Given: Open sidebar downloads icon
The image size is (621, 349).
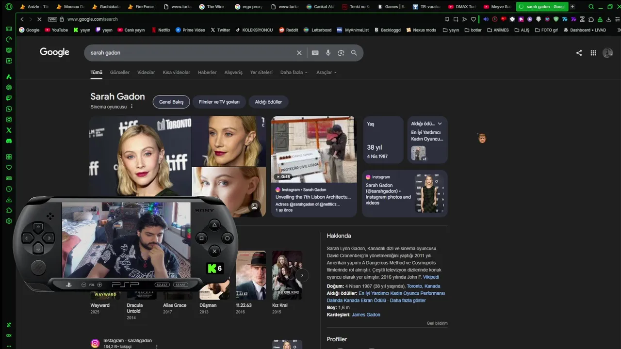Looking at the screenshot, I should coord(9,200).
